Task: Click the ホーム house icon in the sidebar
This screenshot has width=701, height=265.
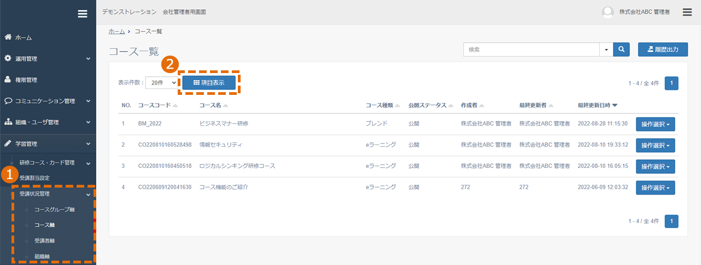Action: click(x=8, y=37)
